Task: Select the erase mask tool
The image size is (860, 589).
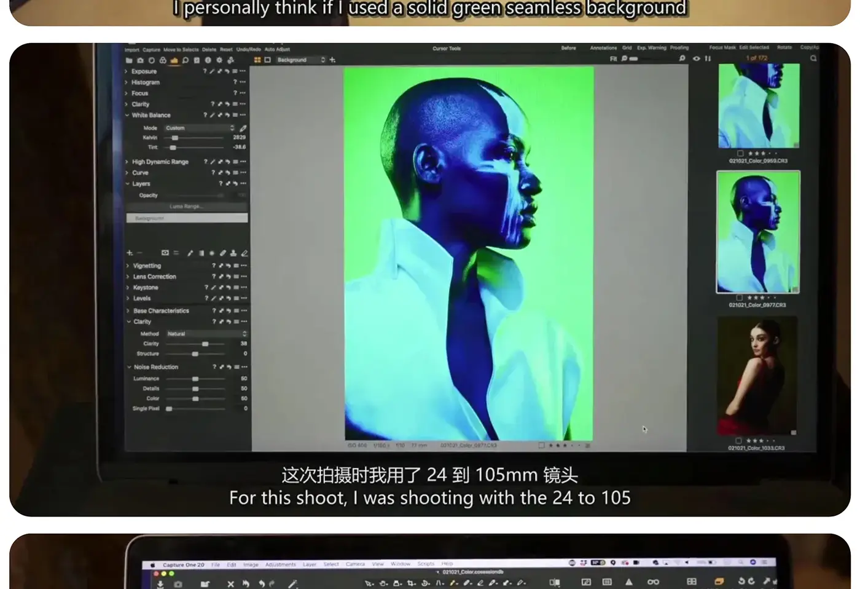Action: coord(244,253)
